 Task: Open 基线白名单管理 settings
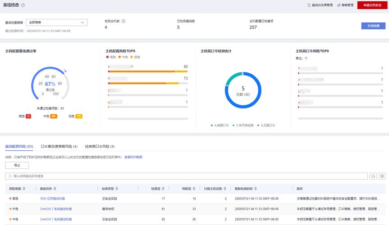click(320, 5)
